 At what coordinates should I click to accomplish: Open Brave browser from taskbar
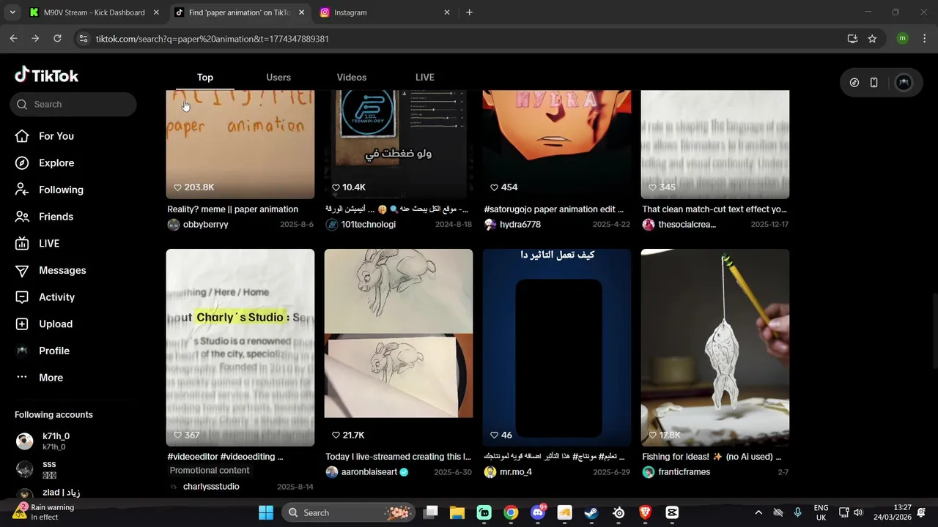click(x=645, y=512)
